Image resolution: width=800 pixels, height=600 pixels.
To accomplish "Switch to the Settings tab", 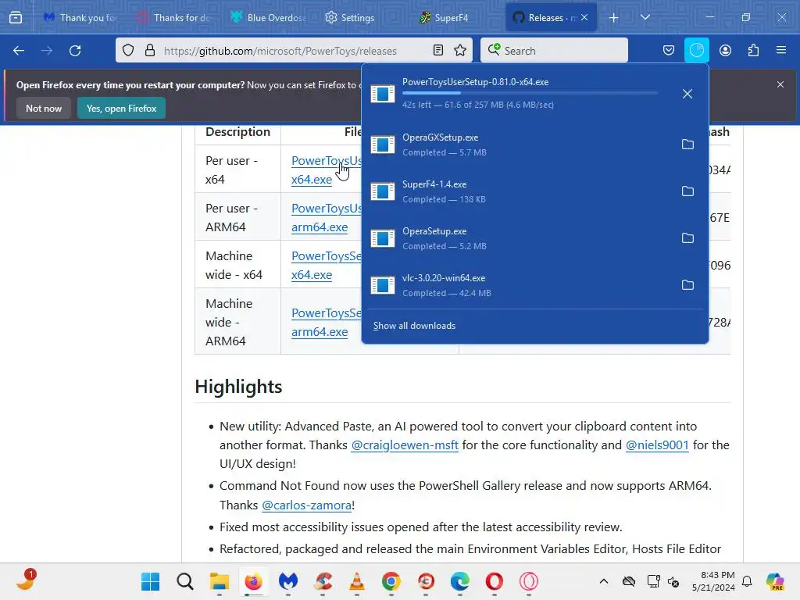I will click(x=349, y=18).
